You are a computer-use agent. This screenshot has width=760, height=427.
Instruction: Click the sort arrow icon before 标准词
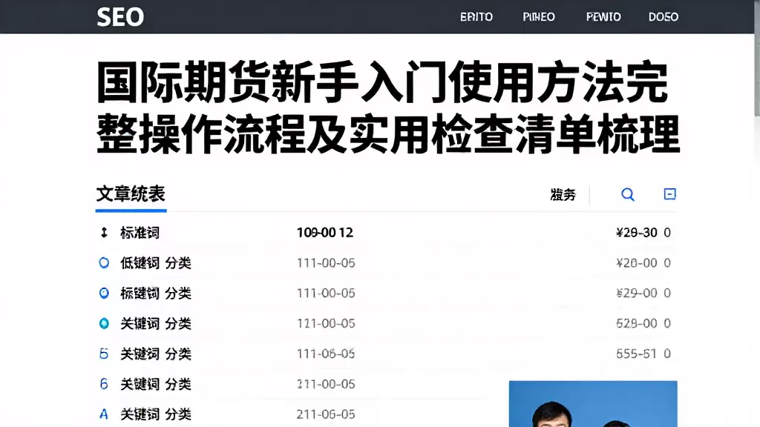[104, 233]
